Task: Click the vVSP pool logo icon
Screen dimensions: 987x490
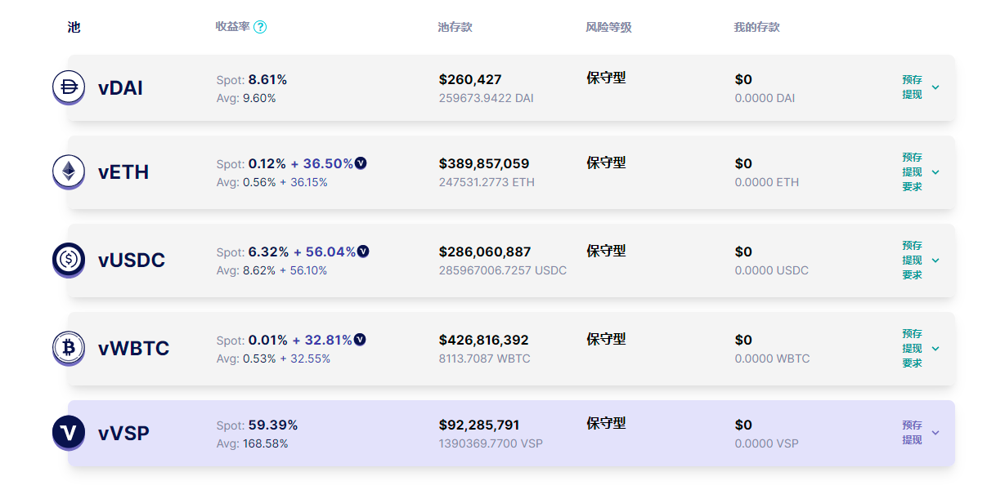Action: 69,433
